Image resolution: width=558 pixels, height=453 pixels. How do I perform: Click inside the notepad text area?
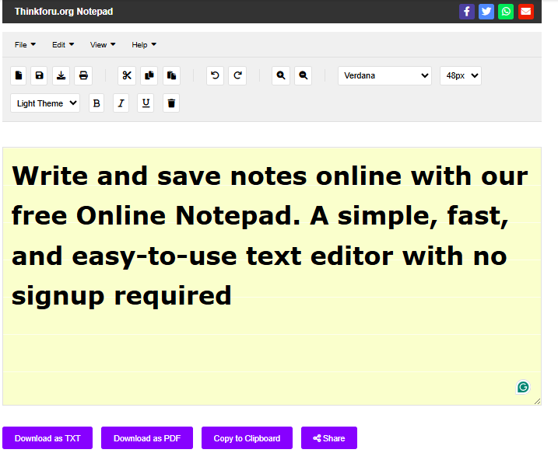271,350
